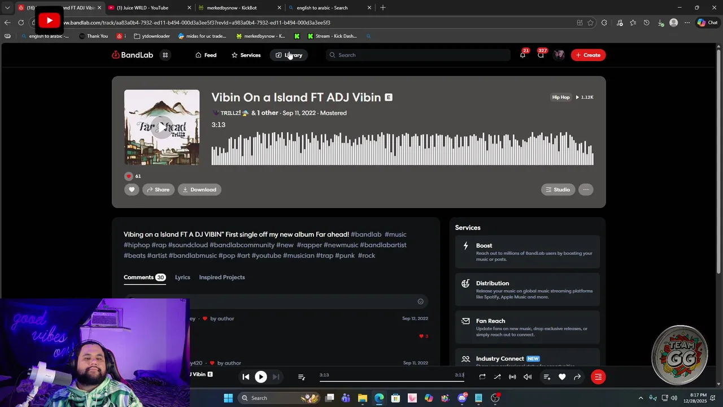This screenshot has height=407, width=723.
Task: Share current track from player bar
Action: (x=577, y=377)
